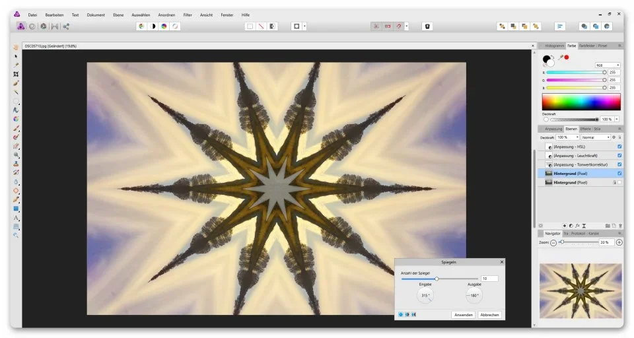Click Abbrechen in the Spiegeln dialog
The height and width of the screenshot is (338, 634).
(x=489, y=314)
